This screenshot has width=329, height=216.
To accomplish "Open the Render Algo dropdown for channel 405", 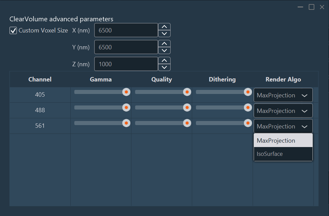I will (x=283, y=95).
